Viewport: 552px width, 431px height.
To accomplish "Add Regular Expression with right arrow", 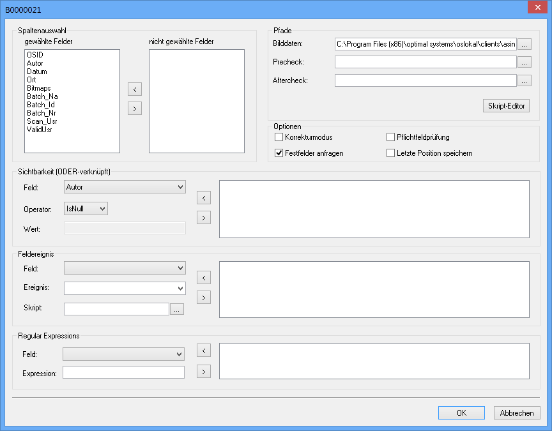I will [203, 371].
